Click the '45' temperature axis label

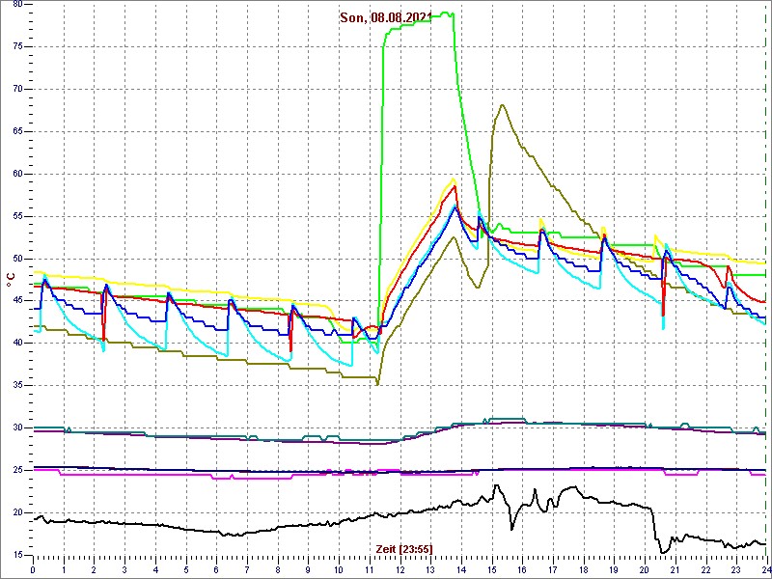click(x=16, y=301)
